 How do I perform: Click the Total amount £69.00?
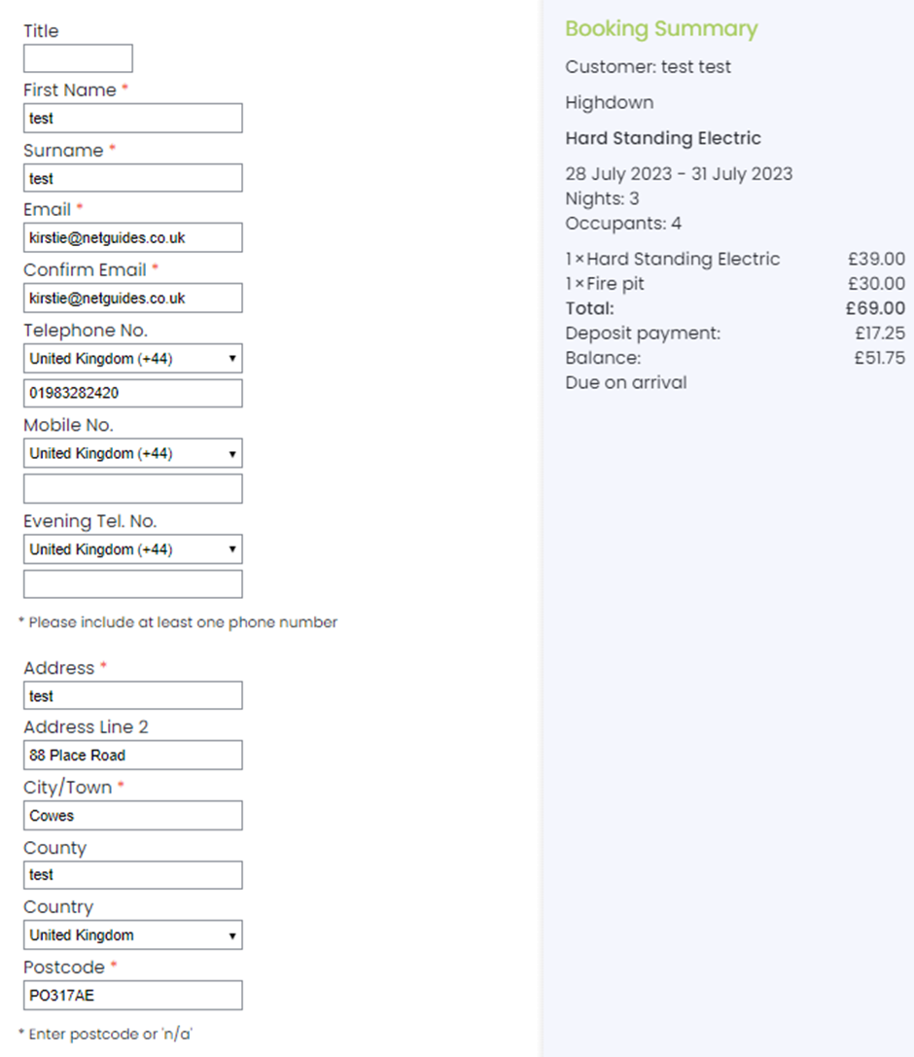[875, 309]
